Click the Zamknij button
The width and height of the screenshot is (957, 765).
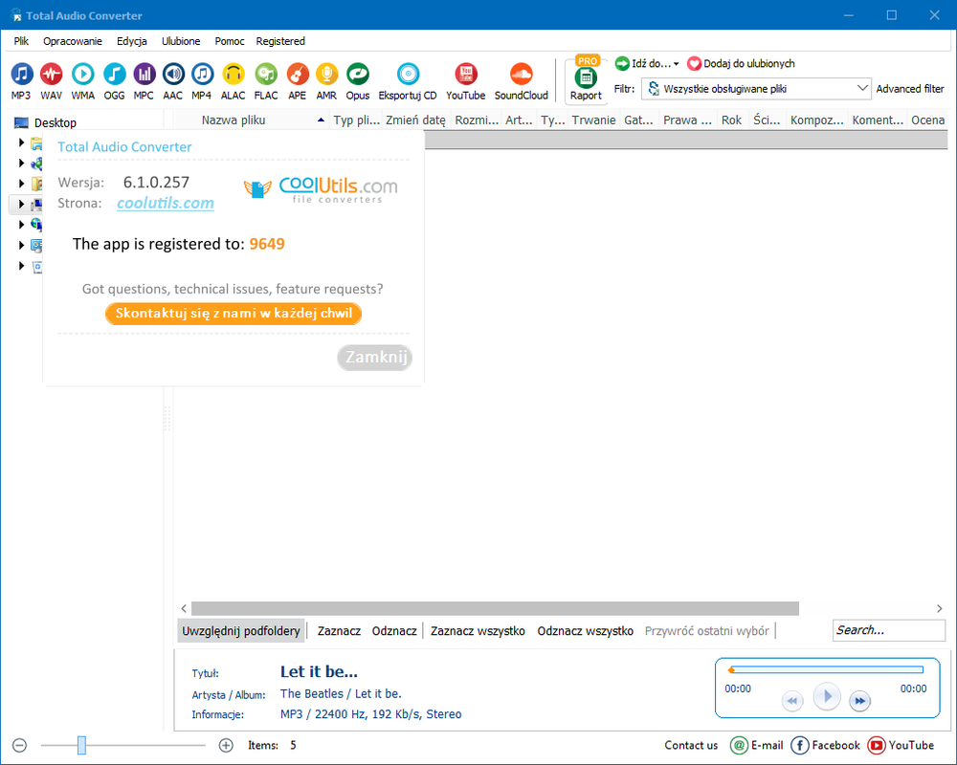(375, 357)
